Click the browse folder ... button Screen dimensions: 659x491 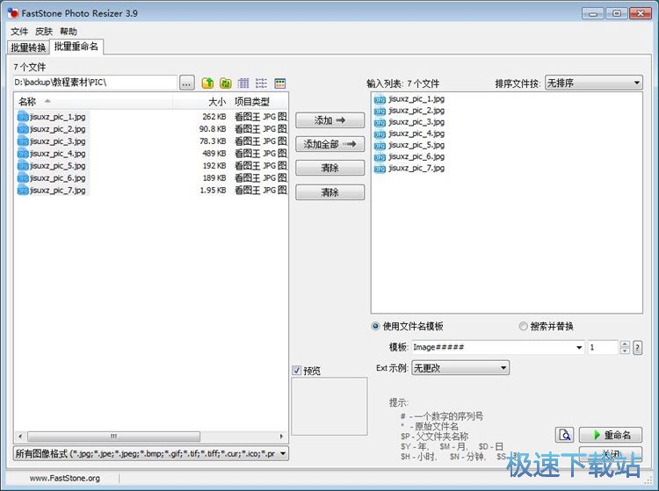coord(186,83)
